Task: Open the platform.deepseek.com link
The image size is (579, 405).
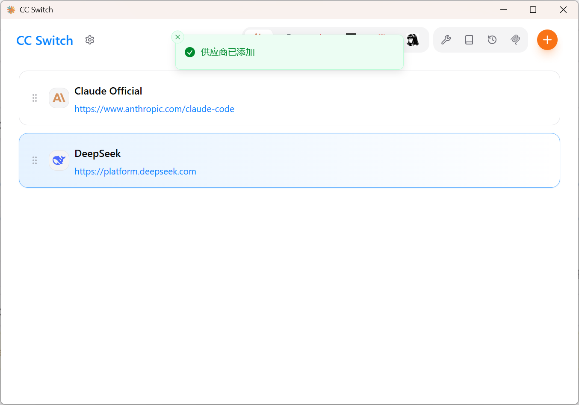Action: coord(135,171)
